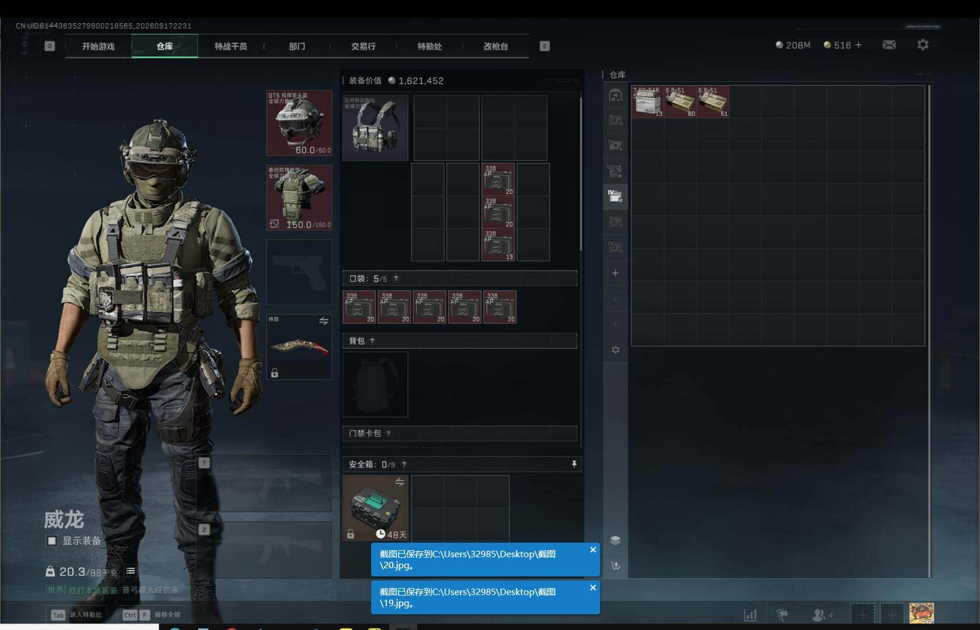Viewport: 980px width, 630px height.
Task: Click the warehouse vertical scrollbar
Action: pyautogui.click(x=929, y=331)
